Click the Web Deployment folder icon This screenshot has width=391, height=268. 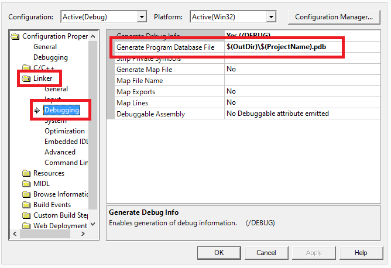(26, 226)
